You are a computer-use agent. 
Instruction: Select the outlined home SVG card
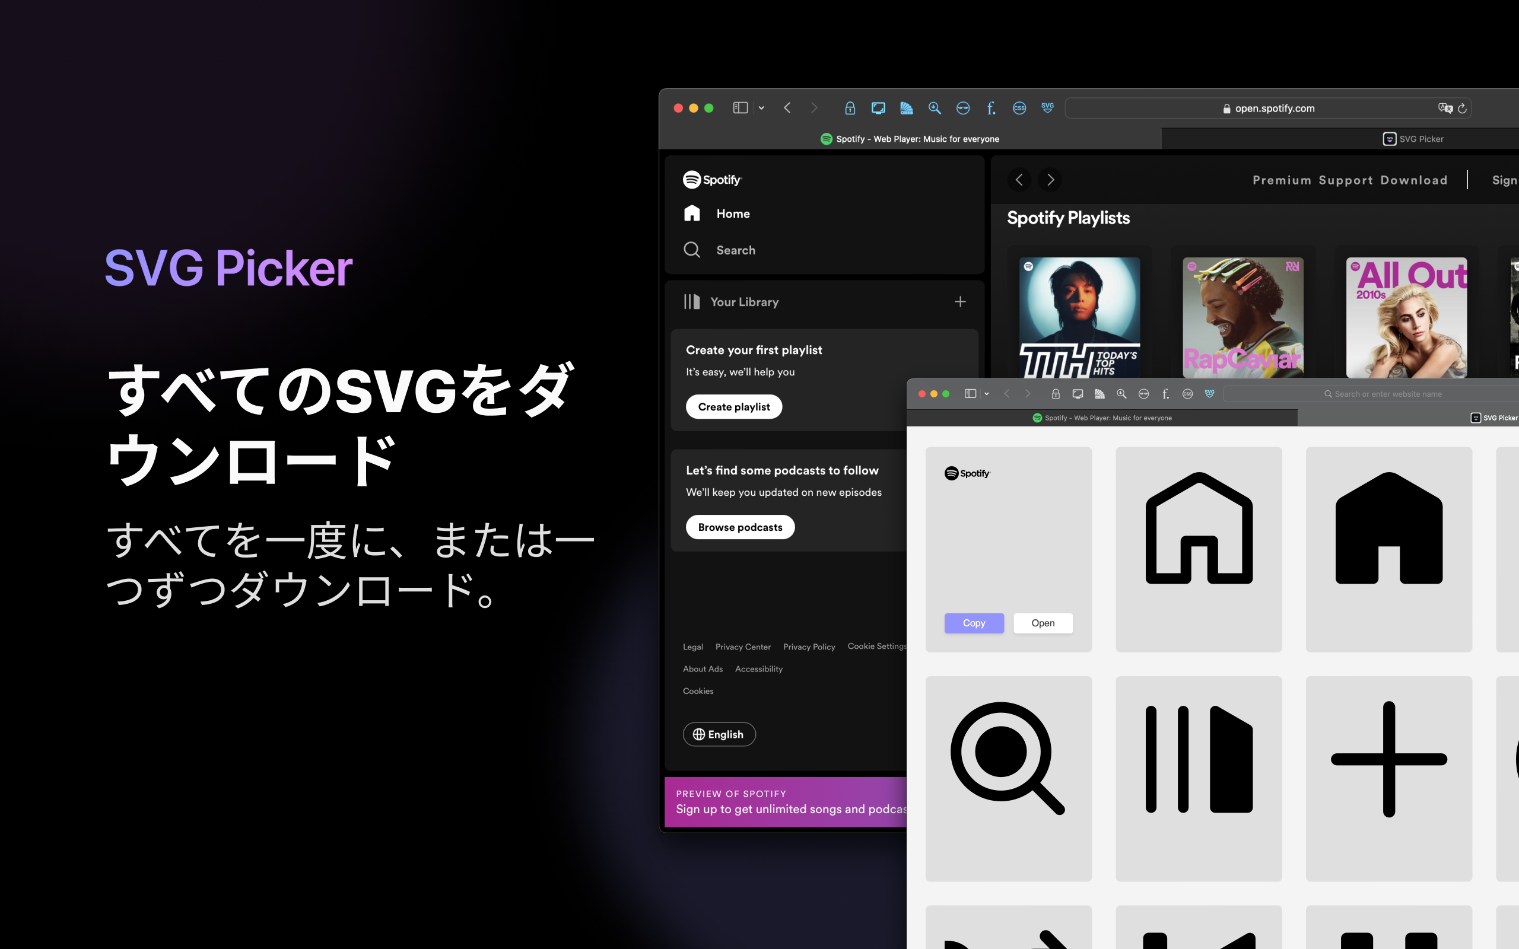(1199, 549)
